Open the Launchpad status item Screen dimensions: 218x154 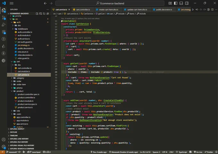tap(34, 152)
